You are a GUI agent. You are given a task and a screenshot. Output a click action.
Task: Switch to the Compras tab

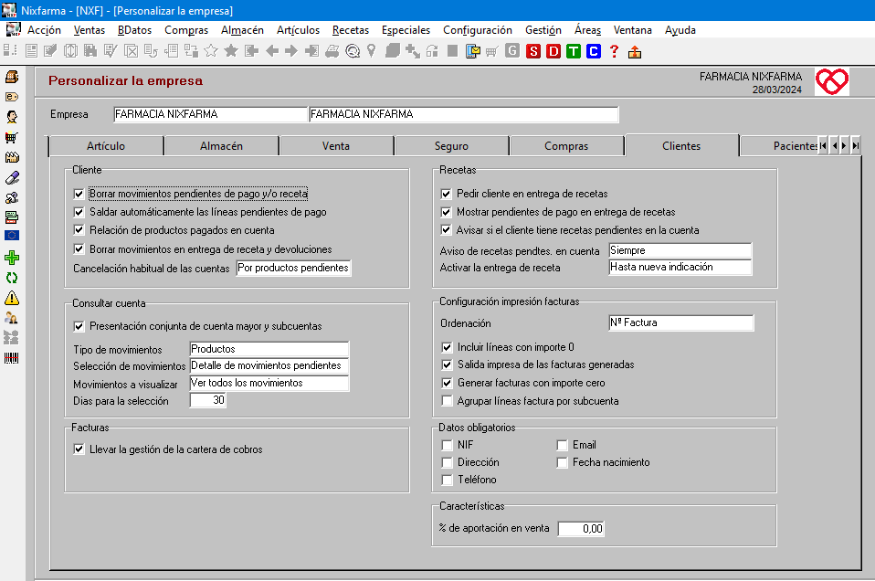(566, 146)
